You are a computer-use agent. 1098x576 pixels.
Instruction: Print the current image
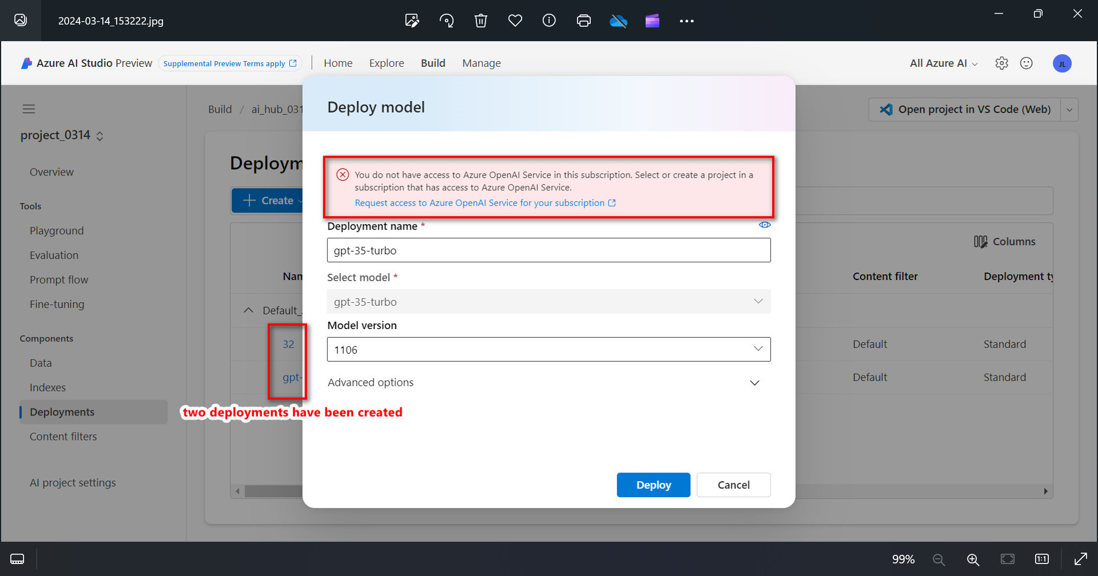[x=583, y=21]
